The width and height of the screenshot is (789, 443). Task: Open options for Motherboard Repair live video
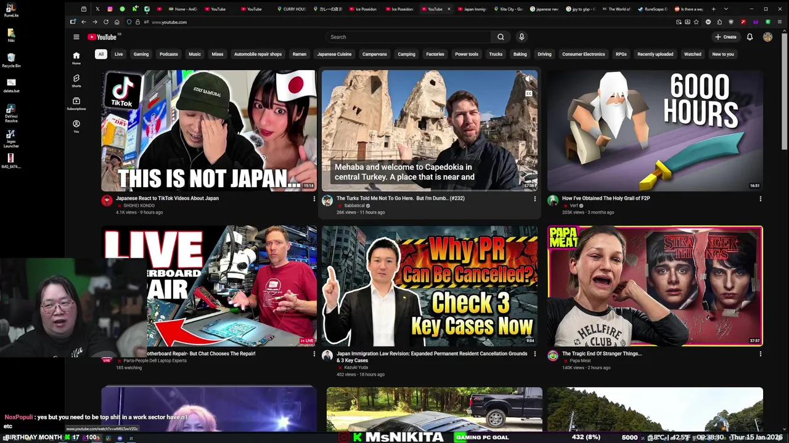314,354
